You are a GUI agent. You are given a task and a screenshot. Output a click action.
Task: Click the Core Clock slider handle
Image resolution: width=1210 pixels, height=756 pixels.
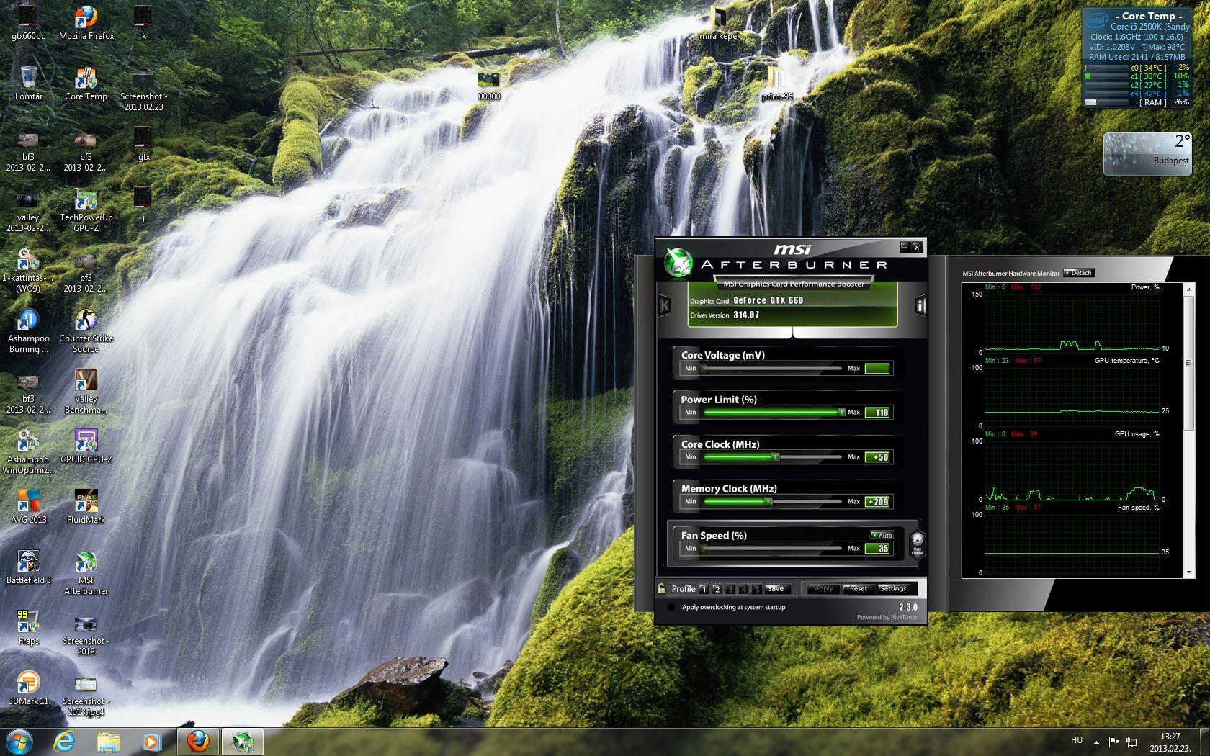(x=775, y=457)
